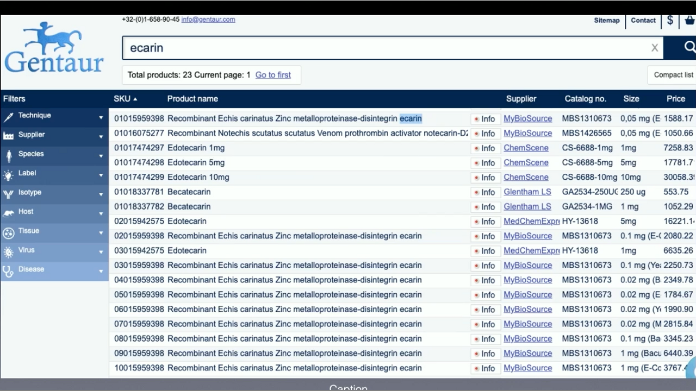Screen dimensions: 696x391
Task: Expand the Label filter dropdown
Action: point(101,175)
